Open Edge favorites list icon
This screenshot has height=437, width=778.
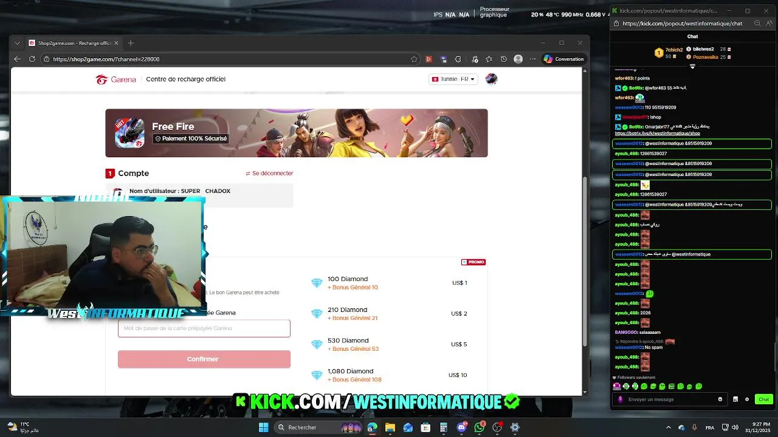pyautogui.click(x=489, y=59)
